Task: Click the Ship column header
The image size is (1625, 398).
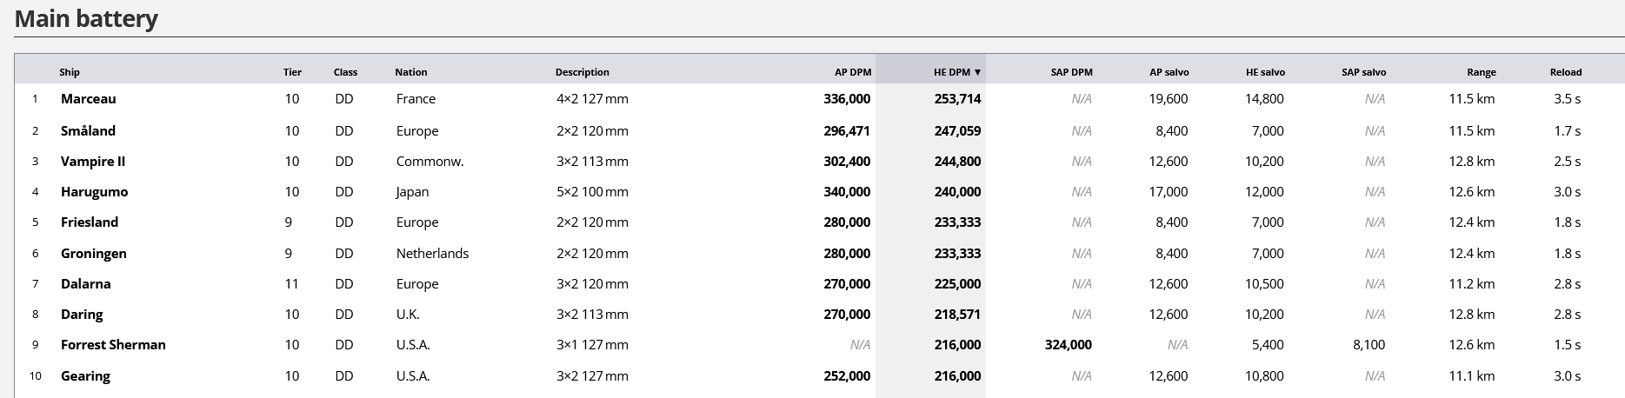Action: pyautogui.click(x=70, y=72)
